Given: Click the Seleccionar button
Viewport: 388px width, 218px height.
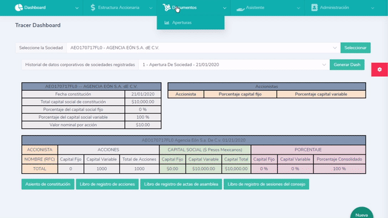Looking at the screenshot, I should pos(355,48).
